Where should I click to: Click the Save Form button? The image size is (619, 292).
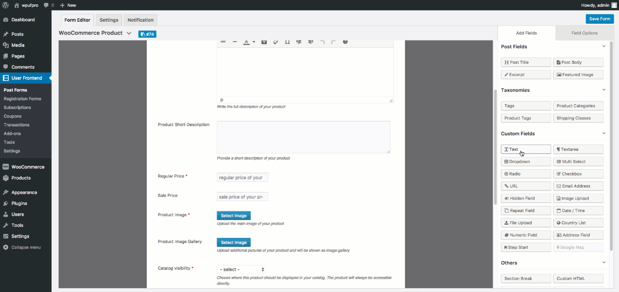[600, 19]
